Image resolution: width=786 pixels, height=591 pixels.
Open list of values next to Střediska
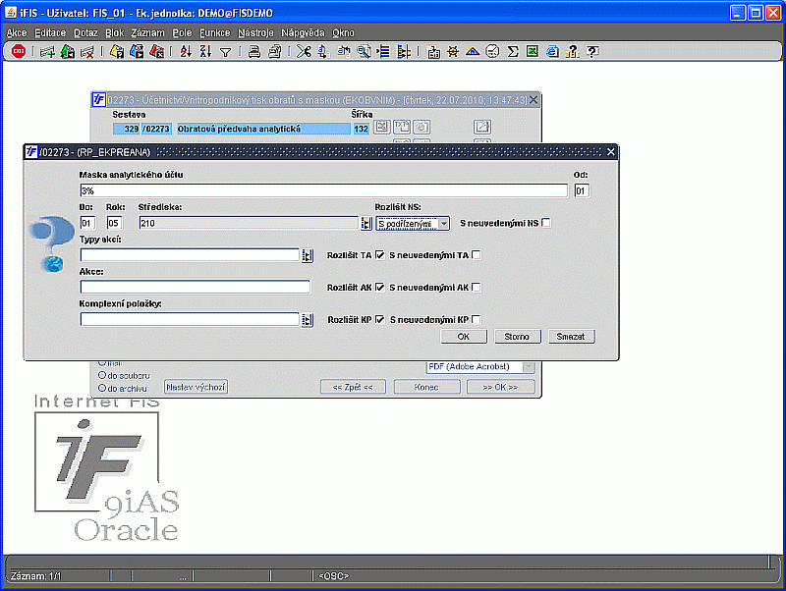[x=365, y=224]
